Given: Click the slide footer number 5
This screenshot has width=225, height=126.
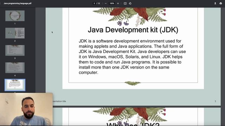Looking at the screenshot, I should pos(215,101).
